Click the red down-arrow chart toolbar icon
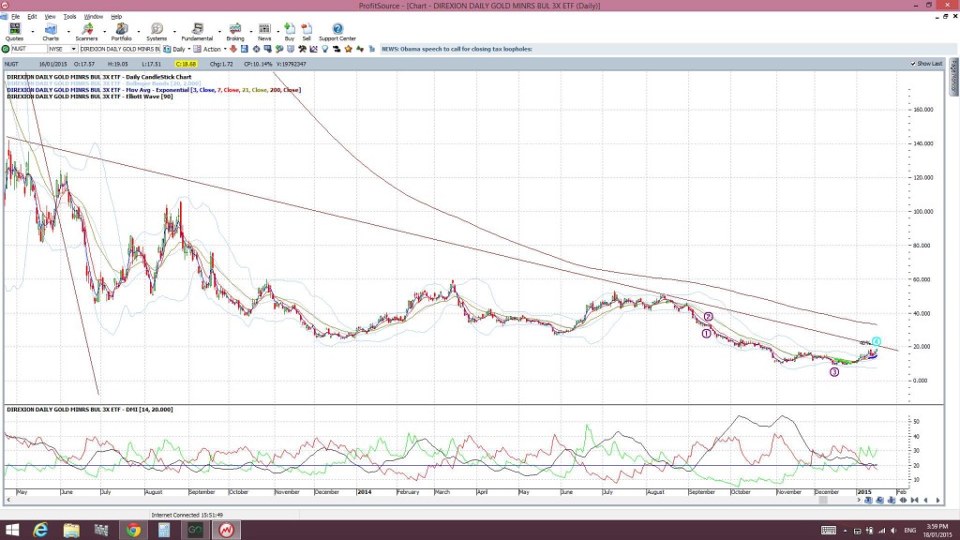This screenshot has width=960, height=540. [x=233, y=49]
